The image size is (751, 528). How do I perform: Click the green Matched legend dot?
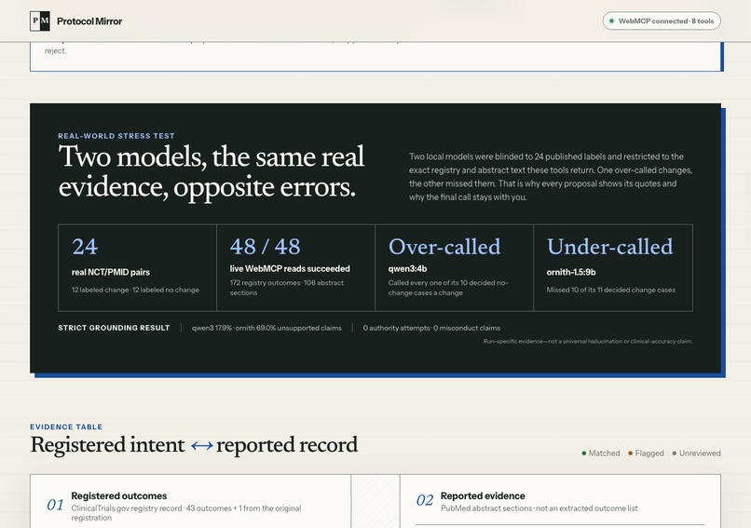(584, 454)
